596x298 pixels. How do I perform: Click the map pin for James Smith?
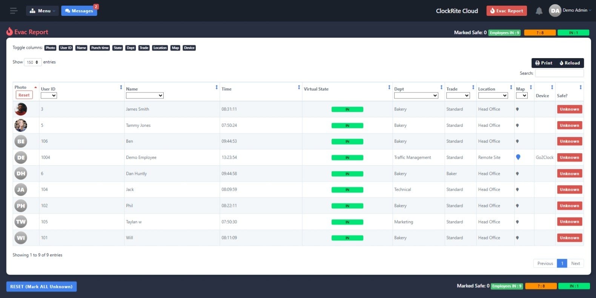pyautogui.click(x=517, y=109)
